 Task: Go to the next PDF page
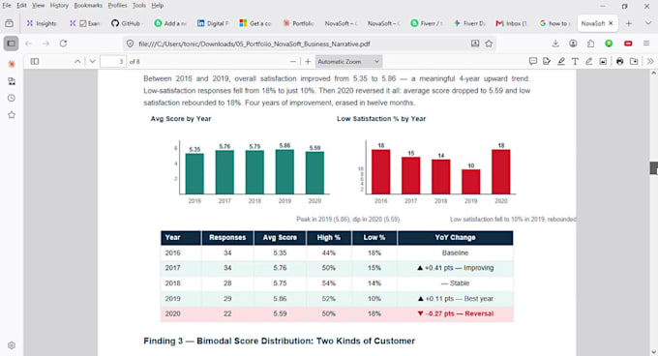[x=92, y=62]
